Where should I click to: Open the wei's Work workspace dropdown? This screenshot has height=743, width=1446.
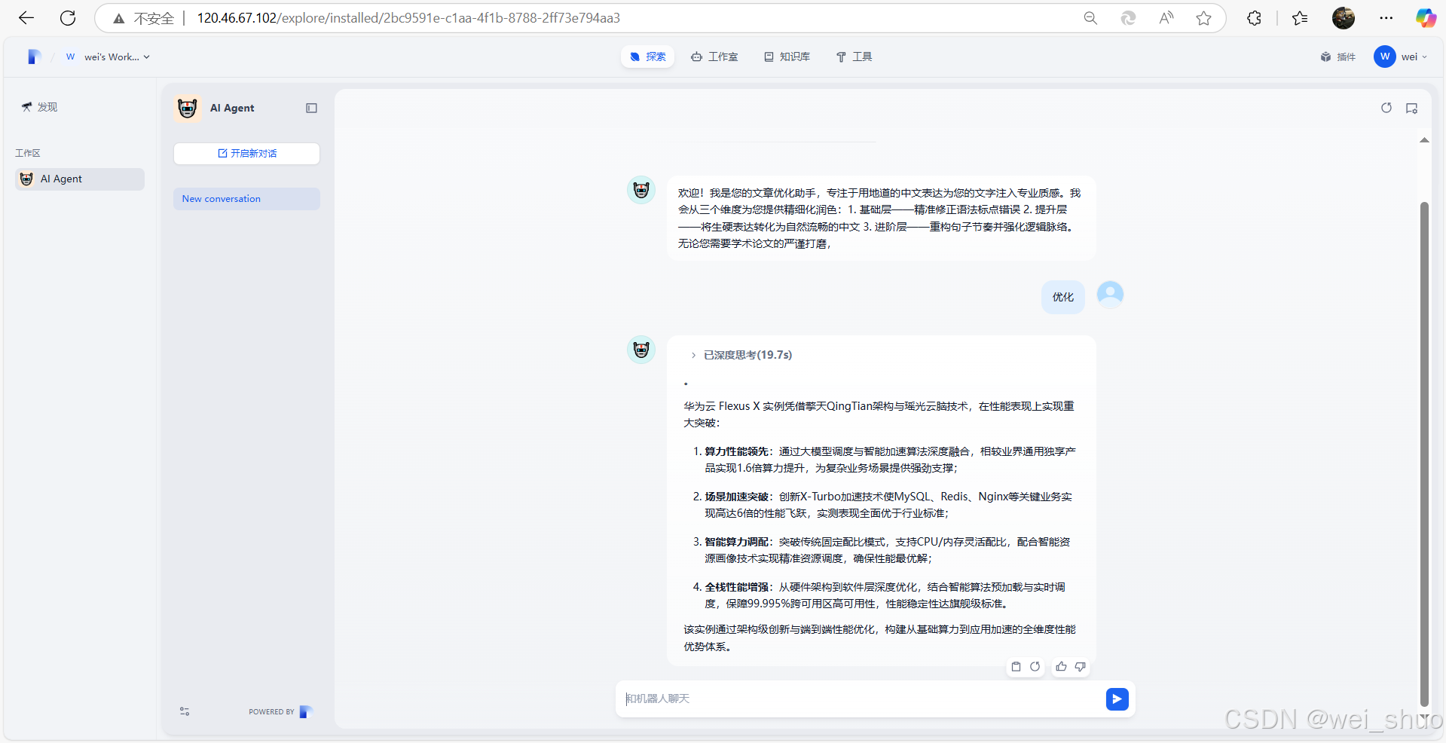point(108,57)
